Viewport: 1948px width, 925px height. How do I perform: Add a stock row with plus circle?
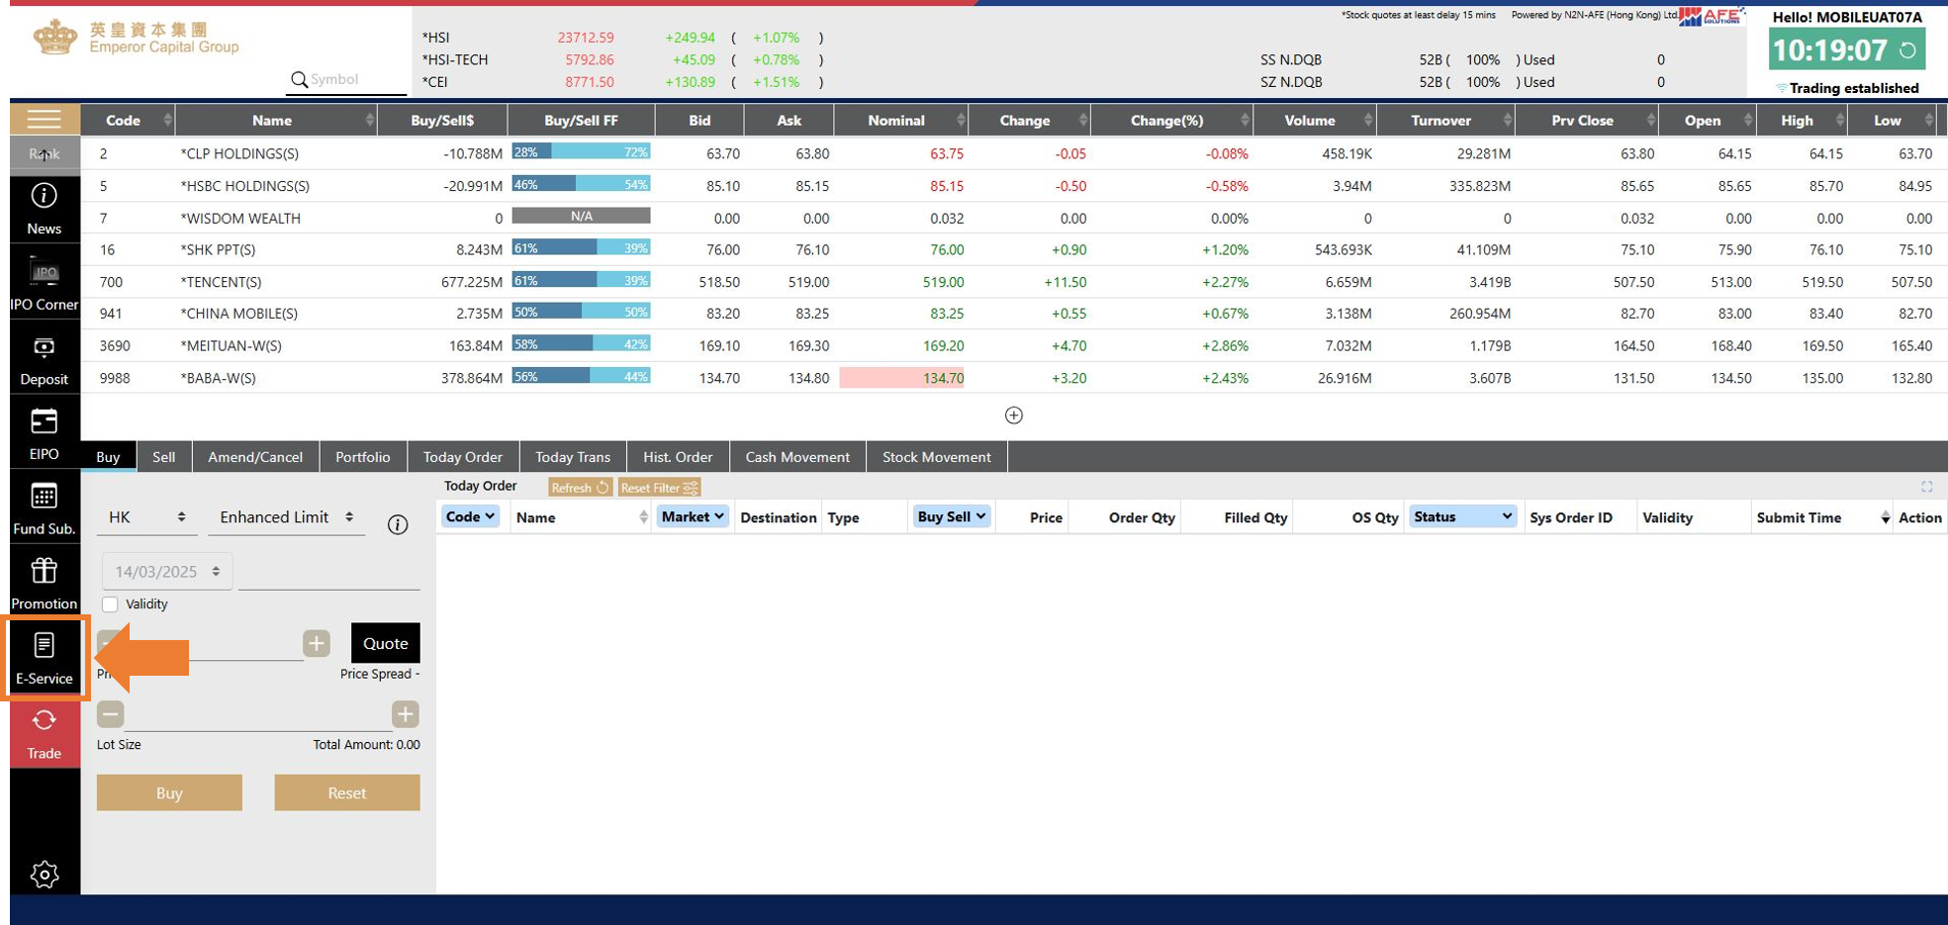click(x=1014, y=416)
